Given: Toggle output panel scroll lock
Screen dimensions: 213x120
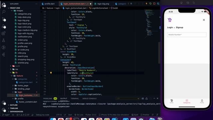Looking at the screenshot, I should click(146, 99).
